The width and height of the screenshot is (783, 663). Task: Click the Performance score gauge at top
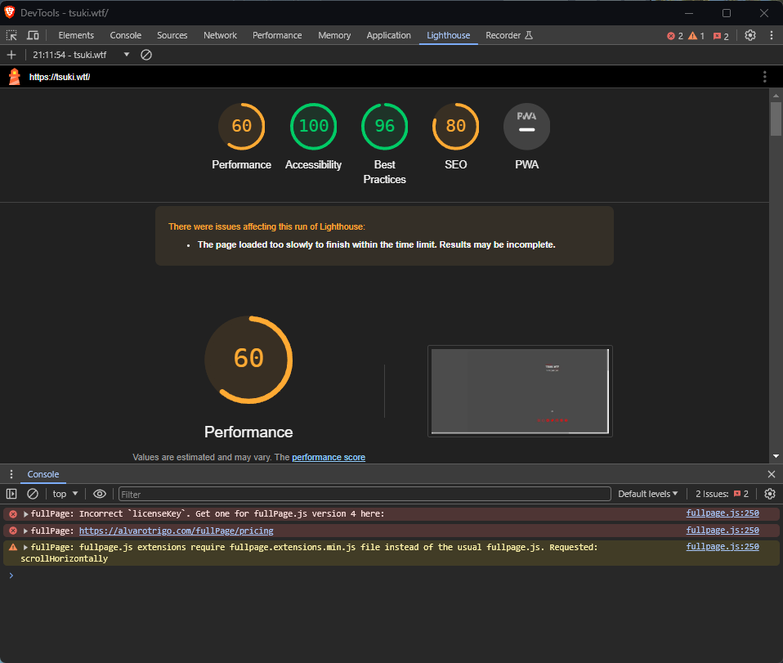coord(241,127)
